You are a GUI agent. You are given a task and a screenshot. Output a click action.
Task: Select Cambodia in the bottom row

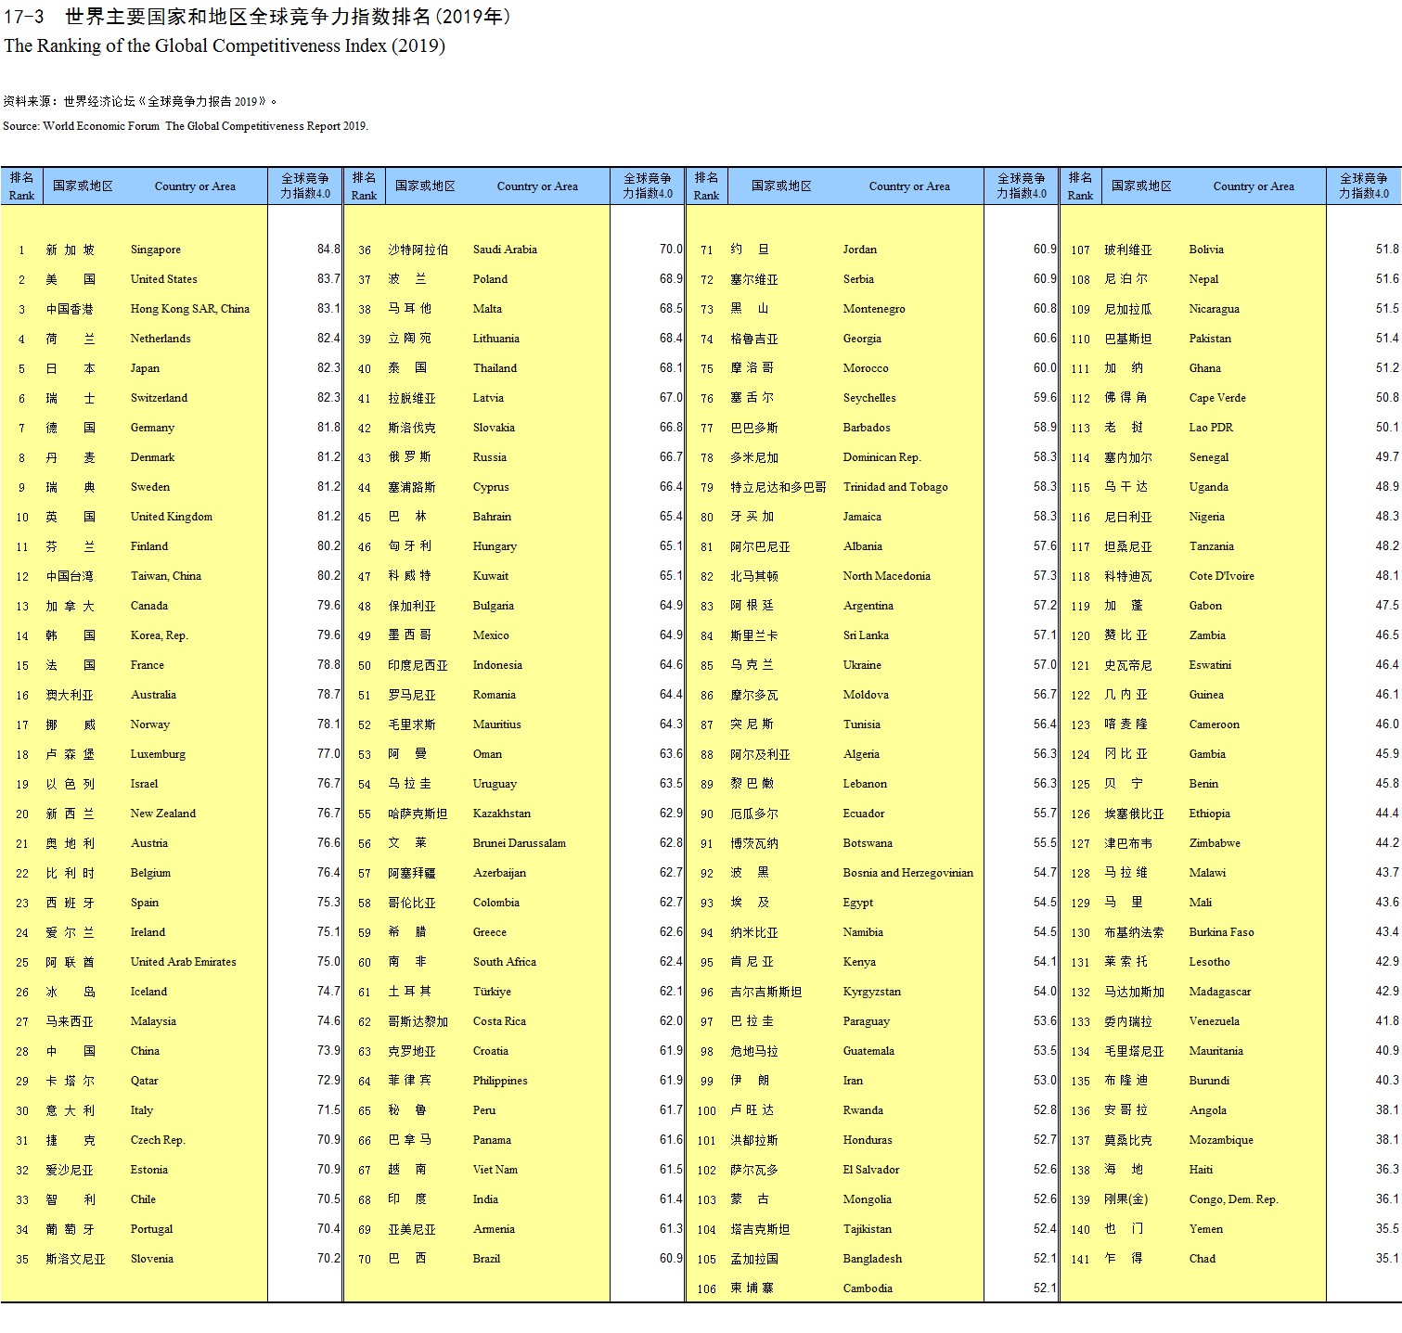point(868,1288)
